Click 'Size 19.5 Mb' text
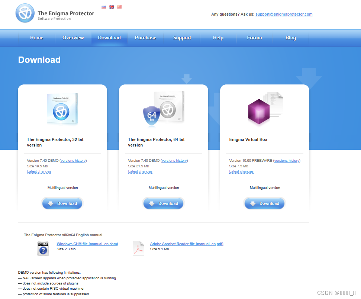This screenshot has width=361, height=299. pyautogui.click(x=38, y=166)
